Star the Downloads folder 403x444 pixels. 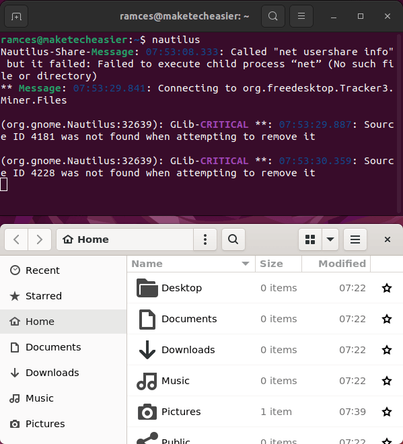(x=387, y=350)
